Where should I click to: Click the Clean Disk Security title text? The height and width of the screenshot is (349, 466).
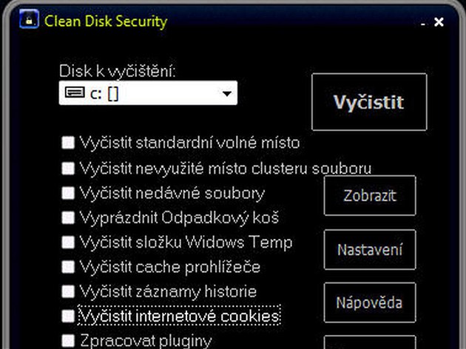point(106,21)
